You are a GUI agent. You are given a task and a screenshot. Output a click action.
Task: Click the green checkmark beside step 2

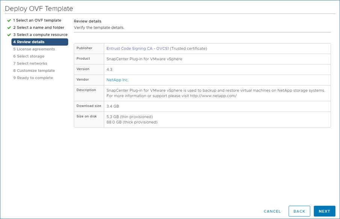coord(9,28)
